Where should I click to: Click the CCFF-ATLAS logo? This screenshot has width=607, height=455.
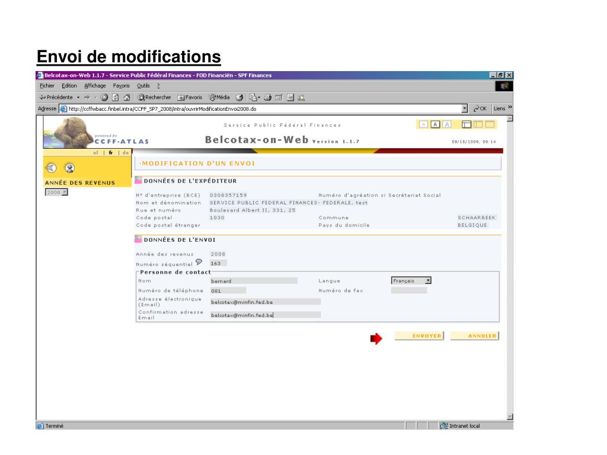(121, 141)
